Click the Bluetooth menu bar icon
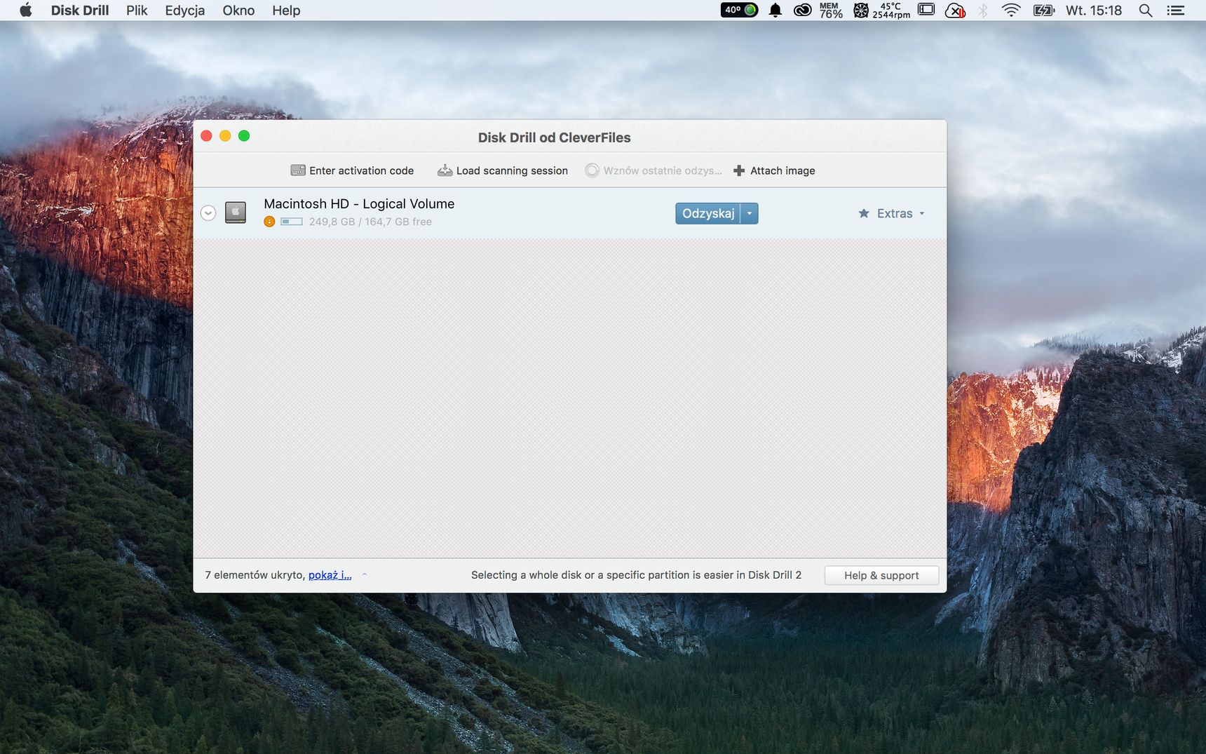This screenshot has width=1206, height=754. click(x=983, y=10)
